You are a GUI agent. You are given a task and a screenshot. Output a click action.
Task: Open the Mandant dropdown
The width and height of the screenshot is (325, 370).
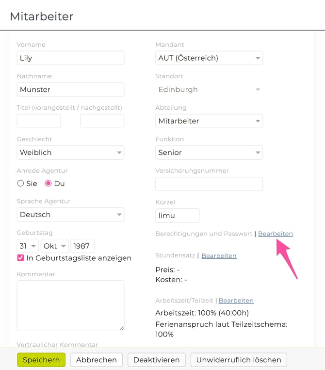pos(209,58)
